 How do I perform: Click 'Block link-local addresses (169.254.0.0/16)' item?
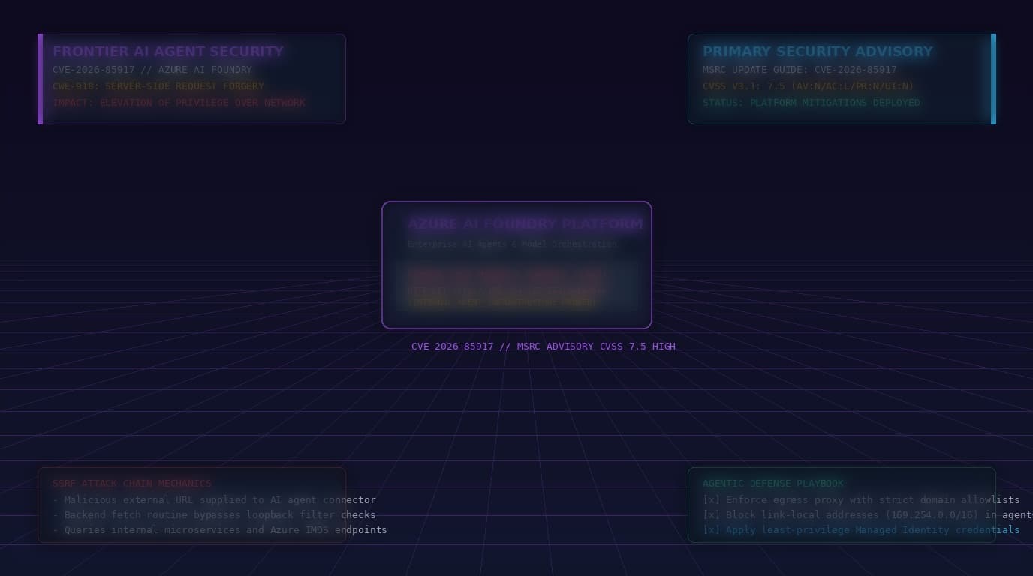pos(868,515)
